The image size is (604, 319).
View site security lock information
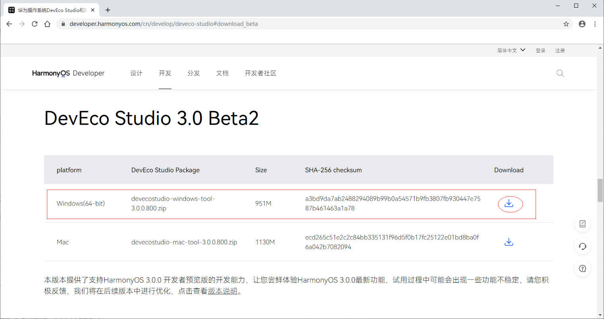pyautogui.click(x=63, y=24)
